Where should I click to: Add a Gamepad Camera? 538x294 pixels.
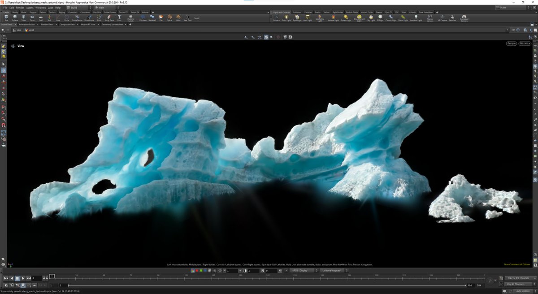coord(464,18)
